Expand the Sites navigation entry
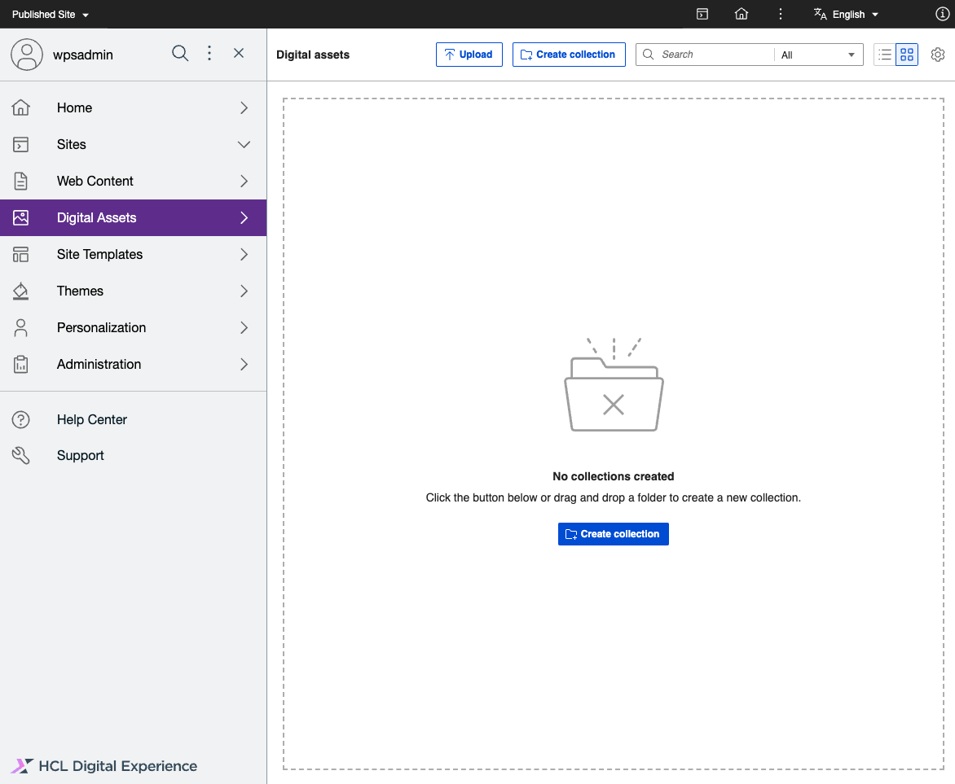Screen dimensions: 955x784 tap(244, 144)
